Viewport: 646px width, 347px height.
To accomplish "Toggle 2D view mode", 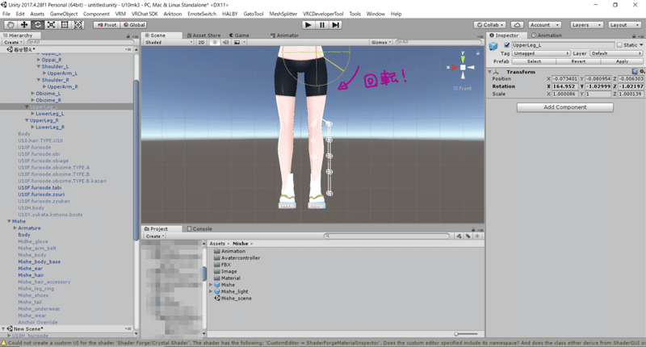I will [201, 42].
